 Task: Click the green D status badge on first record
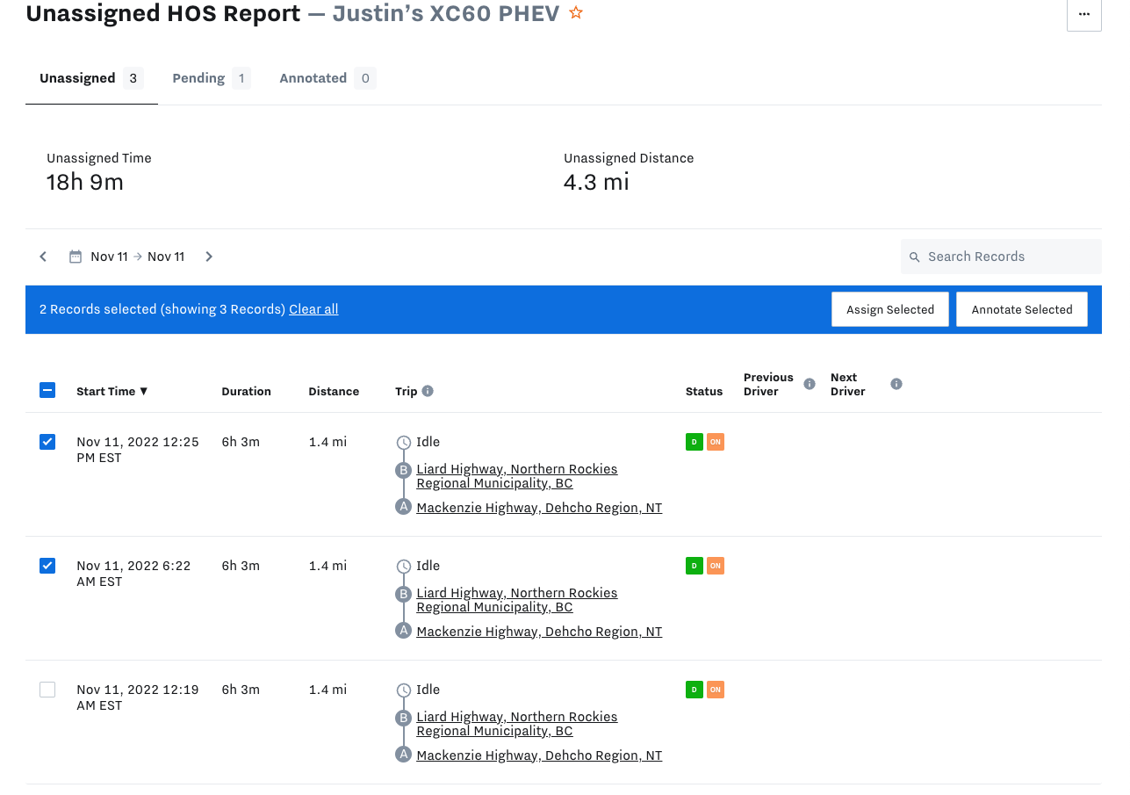pos(693,442)
